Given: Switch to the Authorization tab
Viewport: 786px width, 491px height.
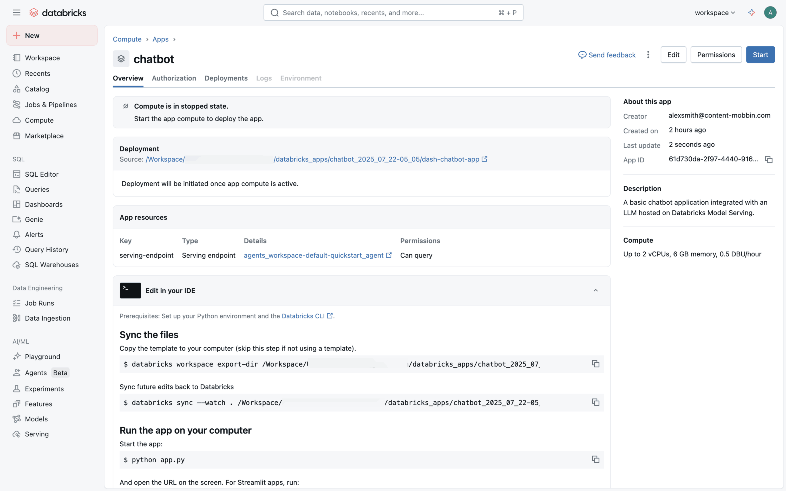Looking at the screenshot, I should point(174,78).
